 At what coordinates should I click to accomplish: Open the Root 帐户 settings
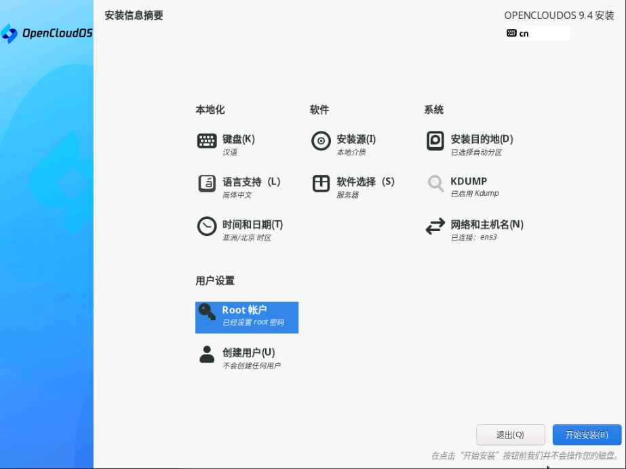pos(247,317)
